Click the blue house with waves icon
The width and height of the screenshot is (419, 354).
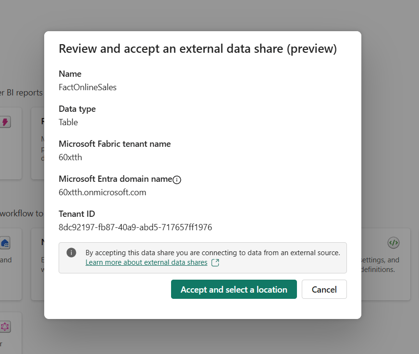6,243
